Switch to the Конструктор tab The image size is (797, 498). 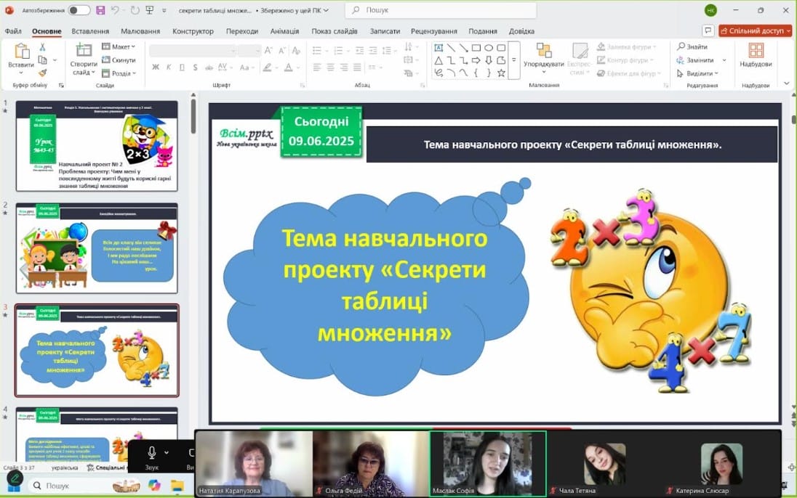coord(193,31)
